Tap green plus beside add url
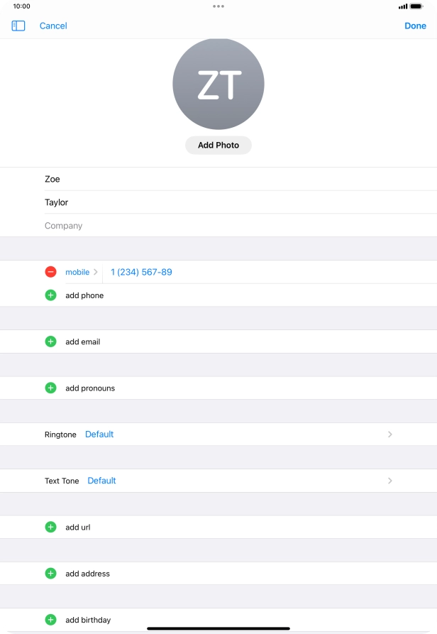 [50, 527]
